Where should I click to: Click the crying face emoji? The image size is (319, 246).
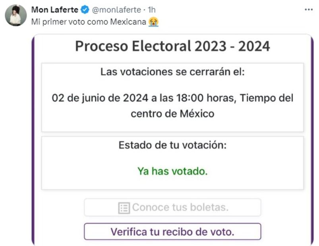click(x=153, y=21)
